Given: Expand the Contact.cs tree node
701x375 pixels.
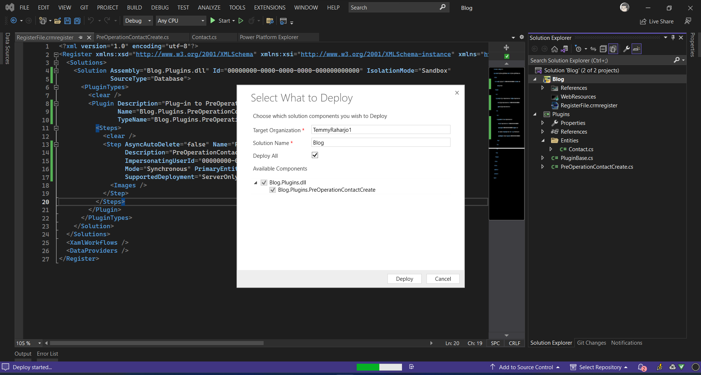Looking at the screenshot, I should coord(551,149).
